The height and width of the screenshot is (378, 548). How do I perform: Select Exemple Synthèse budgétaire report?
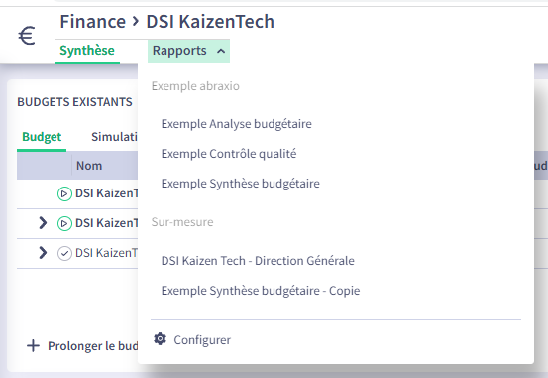click(x=241, y=184)
